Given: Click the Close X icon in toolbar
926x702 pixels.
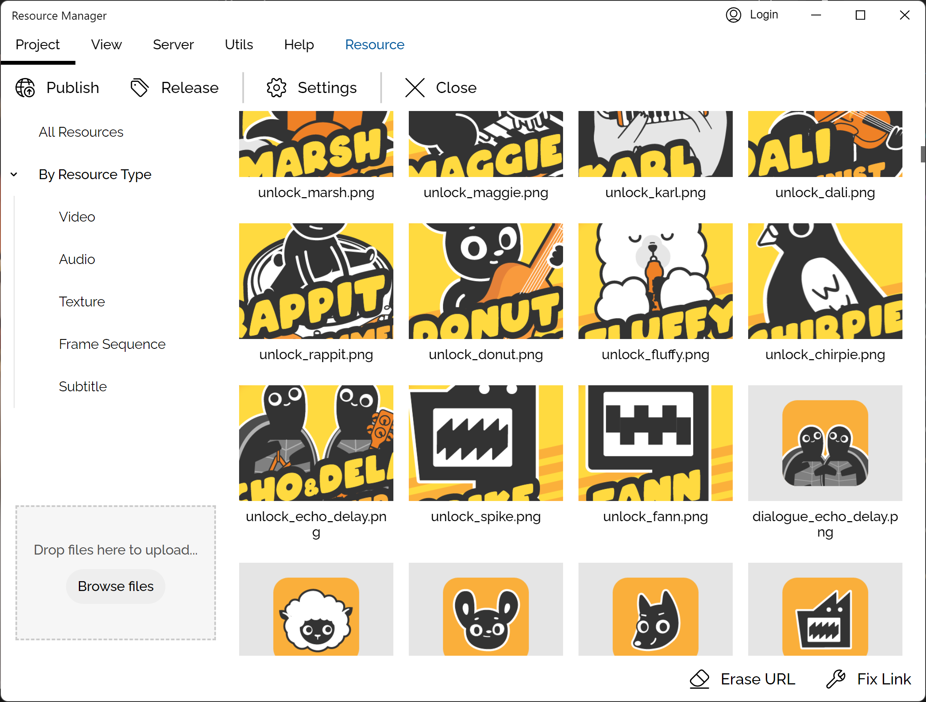Looking at the screenshot, I should (x=415, y=88).
